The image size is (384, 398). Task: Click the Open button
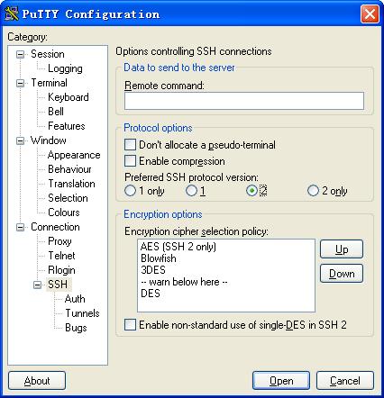[281, 381]
